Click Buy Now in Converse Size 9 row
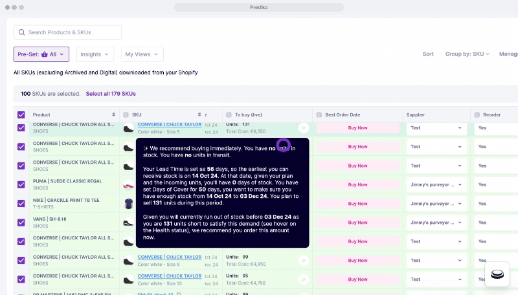 (358, 260)
